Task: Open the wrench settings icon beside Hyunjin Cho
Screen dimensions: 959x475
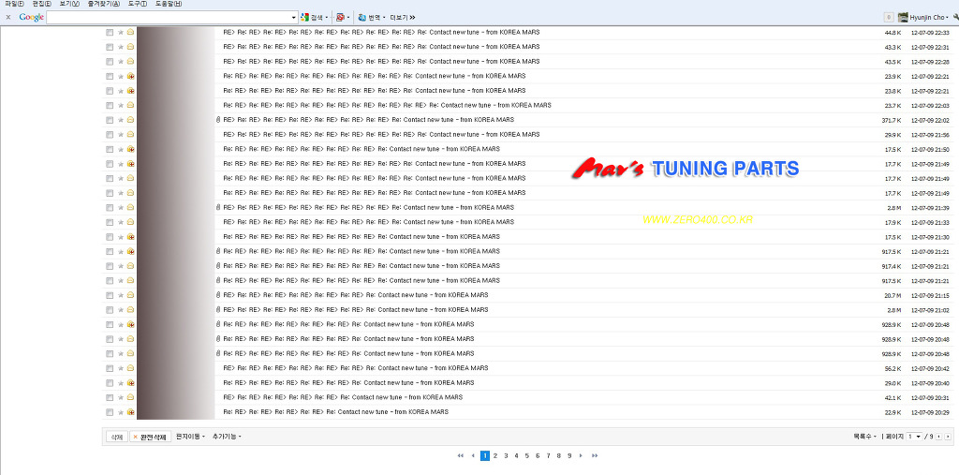Action: 955,17
